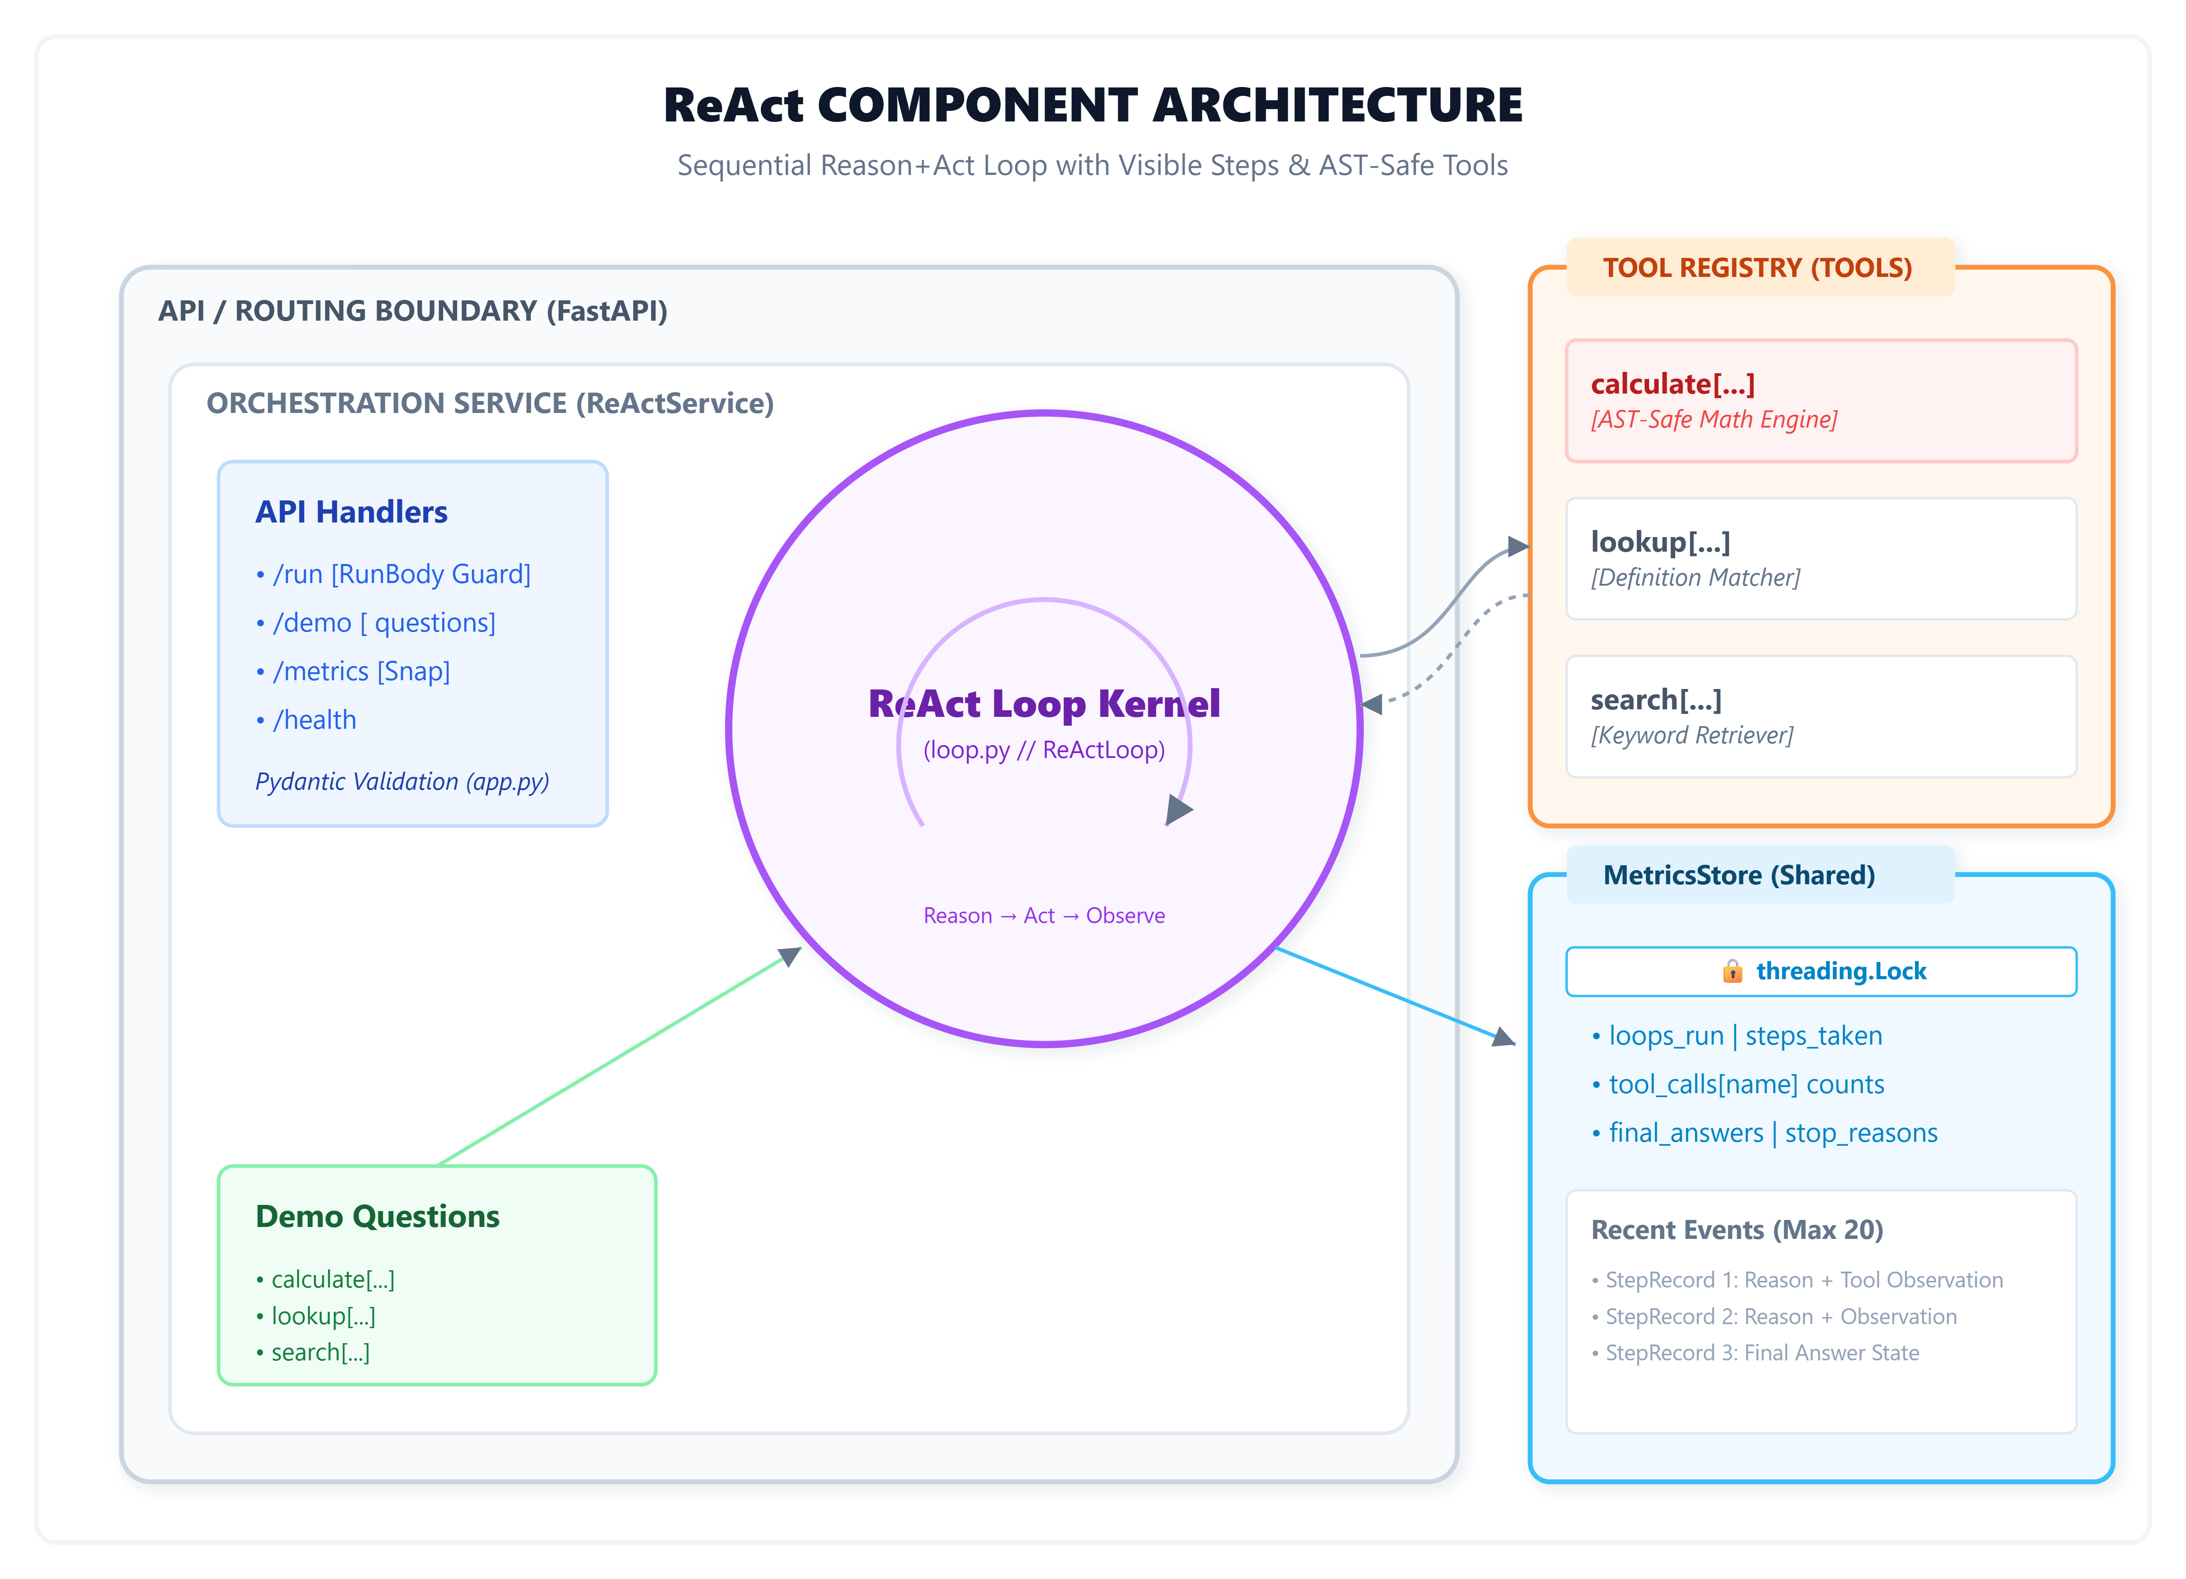The width and height of the screenshot is (2186, 1579).
Task: Select search[...] in Demo Questions
Action: 313,1352
